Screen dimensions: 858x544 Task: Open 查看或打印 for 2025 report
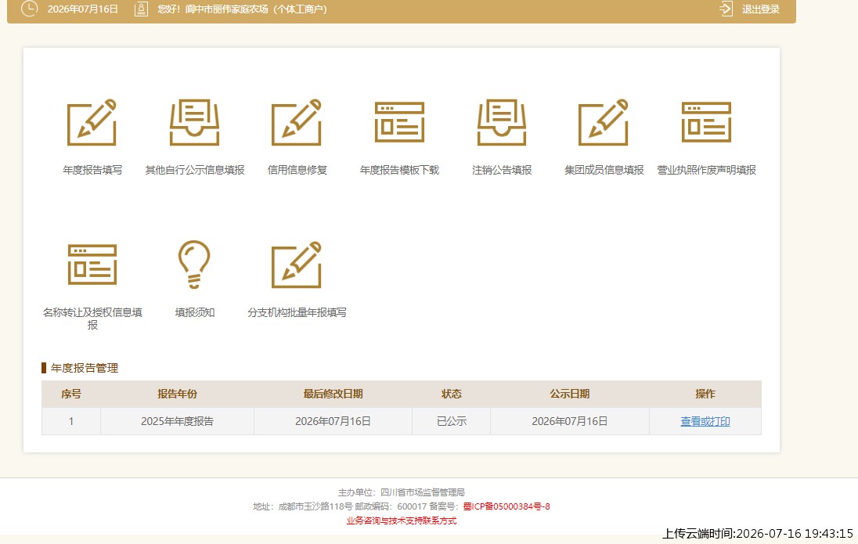point(705,421)
